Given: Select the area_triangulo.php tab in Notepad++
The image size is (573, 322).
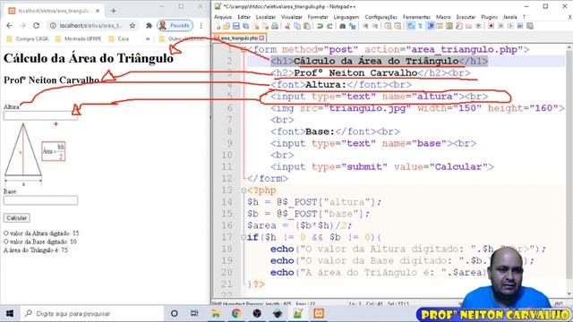Looking at the screenshot, I should (x=240, y=38).
